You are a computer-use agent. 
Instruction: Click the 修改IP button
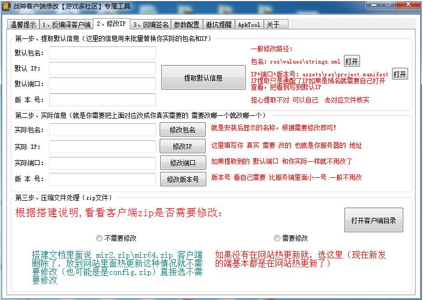click(182, 146)
